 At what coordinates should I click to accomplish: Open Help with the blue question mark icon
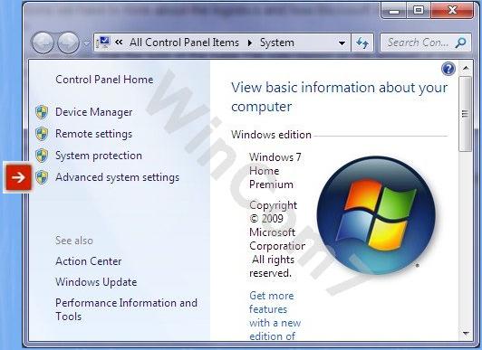coord(448,69)
